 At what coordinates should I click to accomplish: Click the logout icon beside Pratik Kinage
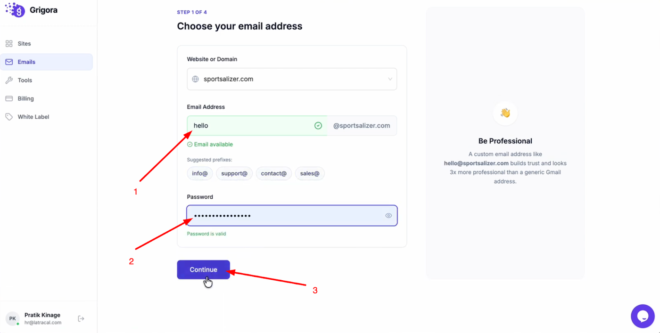(x=81, y=319)
